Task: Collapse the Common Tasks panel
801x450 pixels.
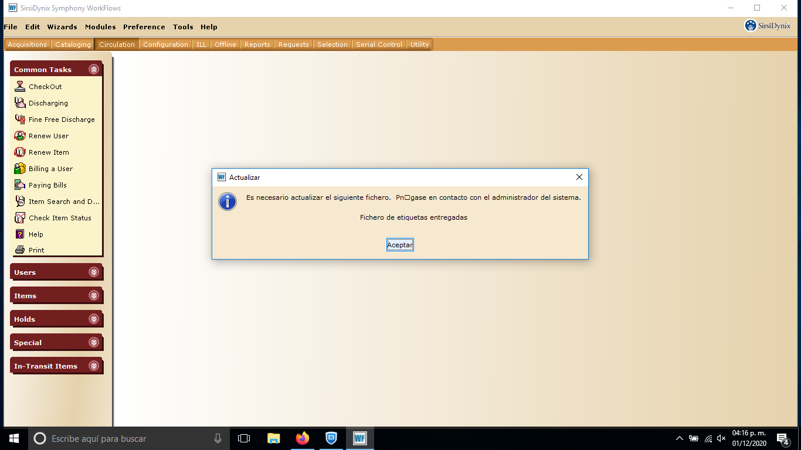Action: (94, 69)
